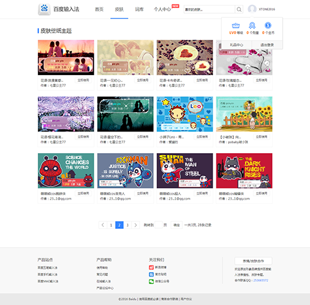Click the crown level icon
310x305 pixels.
pos(236,25)
